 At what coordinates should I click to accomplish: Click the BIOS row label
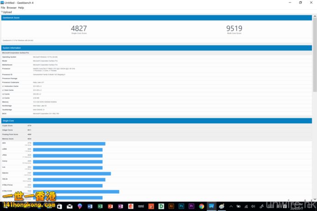4,114
